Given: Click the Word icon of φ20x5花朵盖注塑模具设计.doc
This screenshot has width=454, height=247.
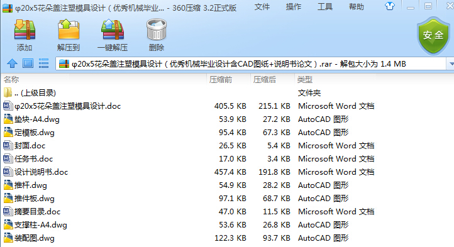Looking at the screenshot, I should (8, 106).
